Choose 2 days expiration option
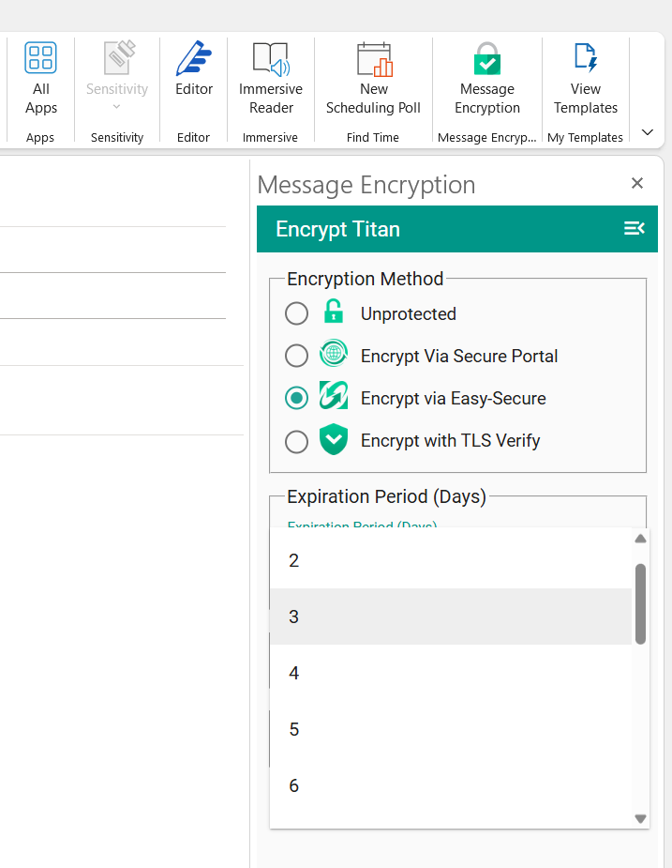Image resolution: width=672 pixels, height=868 pixels. pyautogui.click(x=451, y=560)
